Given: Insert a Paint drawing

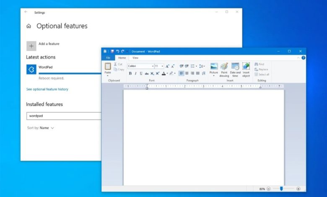Looking at the screenshot, I should (224, 70).
